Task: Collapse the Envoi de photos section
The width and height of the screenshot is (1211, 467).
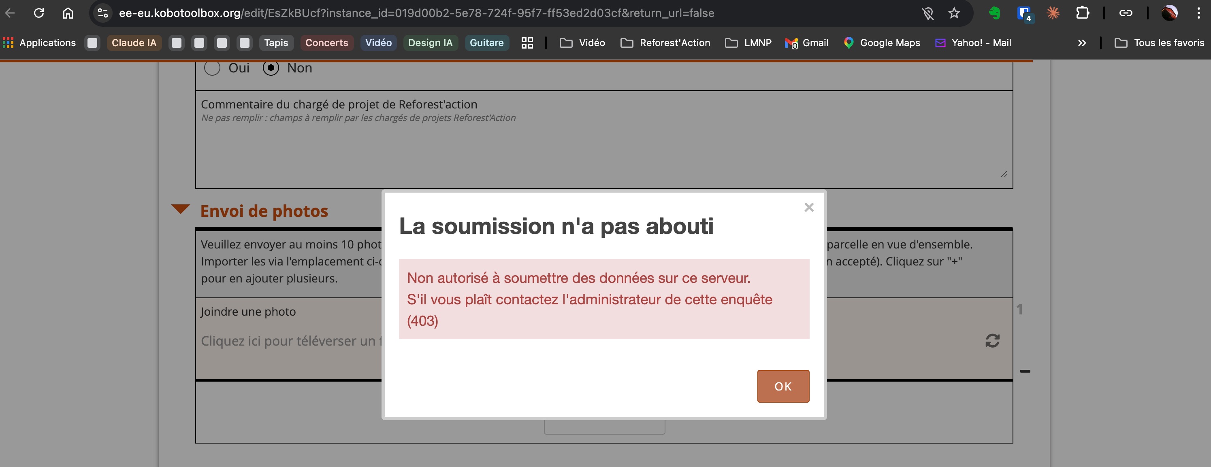Action: coord(181,209)
